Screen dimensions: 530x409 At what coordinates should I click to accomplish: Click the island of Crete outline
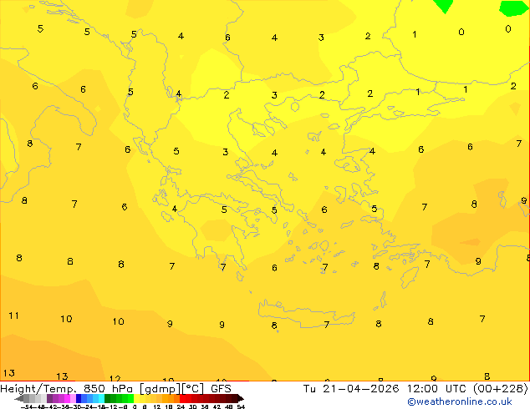click(x=306, y=314)
